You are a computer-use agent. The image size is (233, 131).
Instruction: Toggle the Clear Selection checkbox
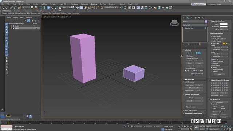(x=186, y=107)
